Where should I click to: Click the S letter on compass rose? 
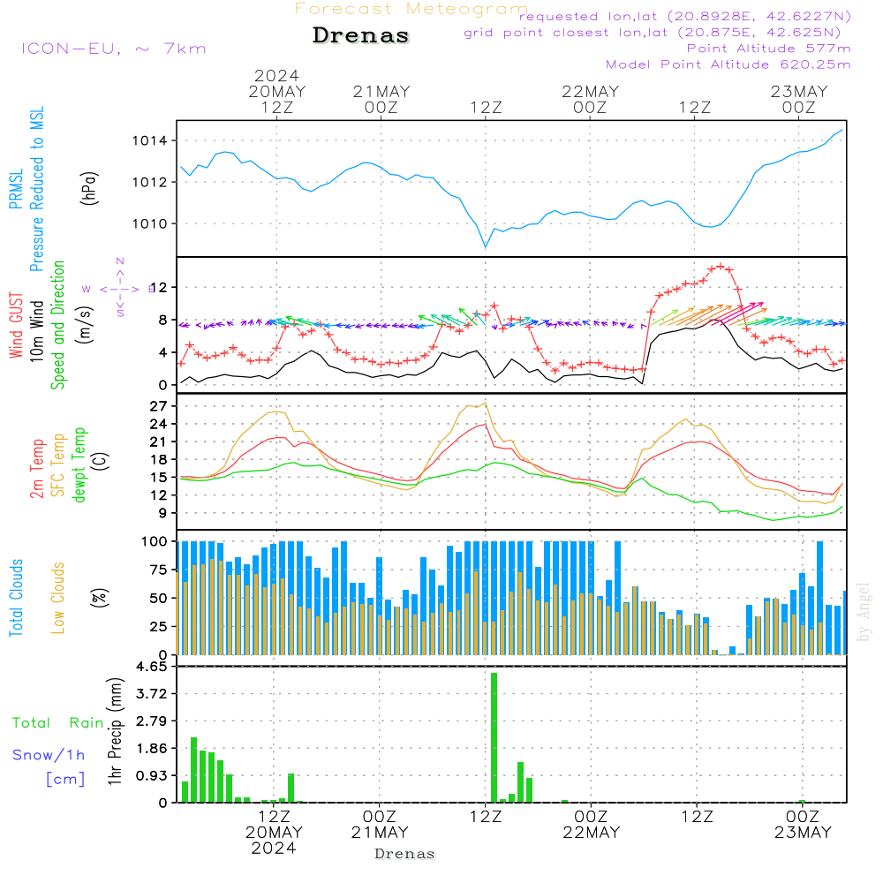tap(120, 313)
